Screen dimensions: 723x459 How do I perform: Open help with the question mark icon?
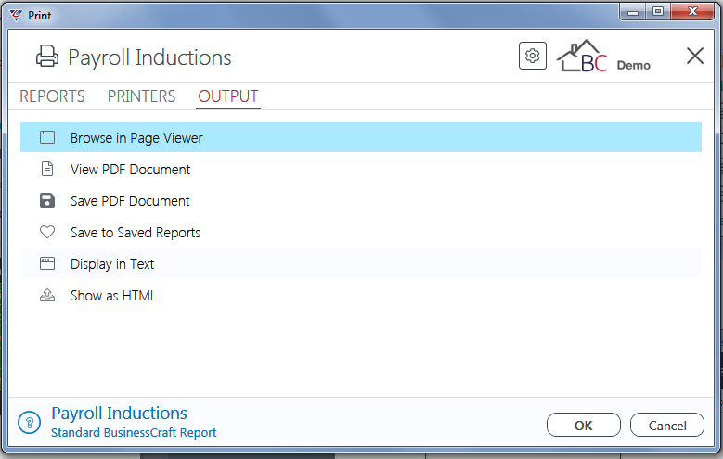[30, 422]
